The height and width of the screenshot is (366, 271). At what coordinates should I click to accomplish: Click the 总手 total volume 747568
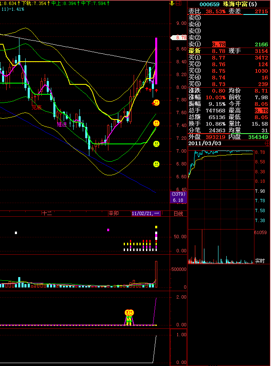point(216,111)
